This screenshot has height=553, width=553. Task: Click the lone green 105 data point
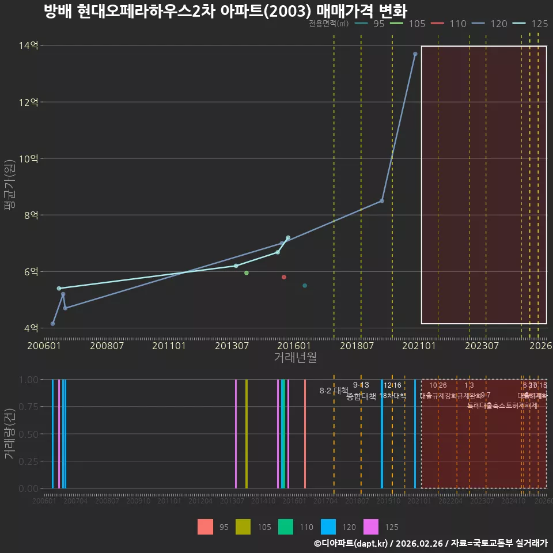click(x=247, y=273)
